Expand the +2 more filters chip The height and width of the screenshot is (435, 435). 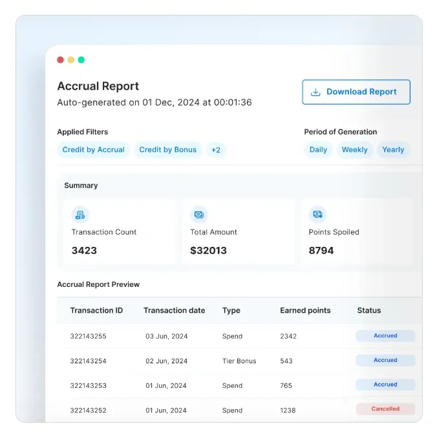point(216,150)
